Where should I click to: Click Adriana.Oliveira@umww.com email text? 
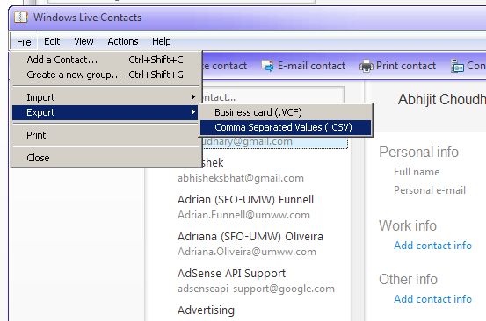247,252
